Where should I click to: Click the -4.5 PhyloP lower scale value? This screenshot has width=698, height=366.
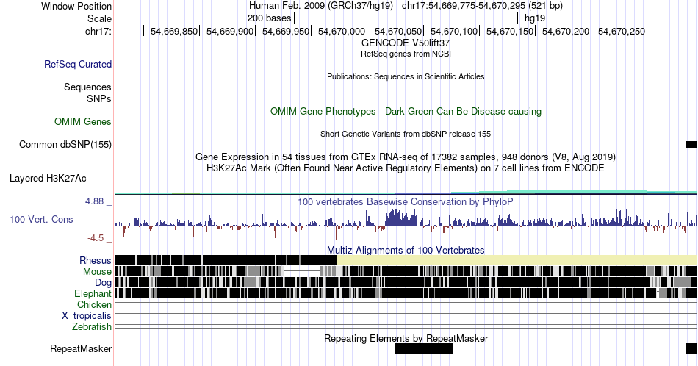click(x=96, y=238)
